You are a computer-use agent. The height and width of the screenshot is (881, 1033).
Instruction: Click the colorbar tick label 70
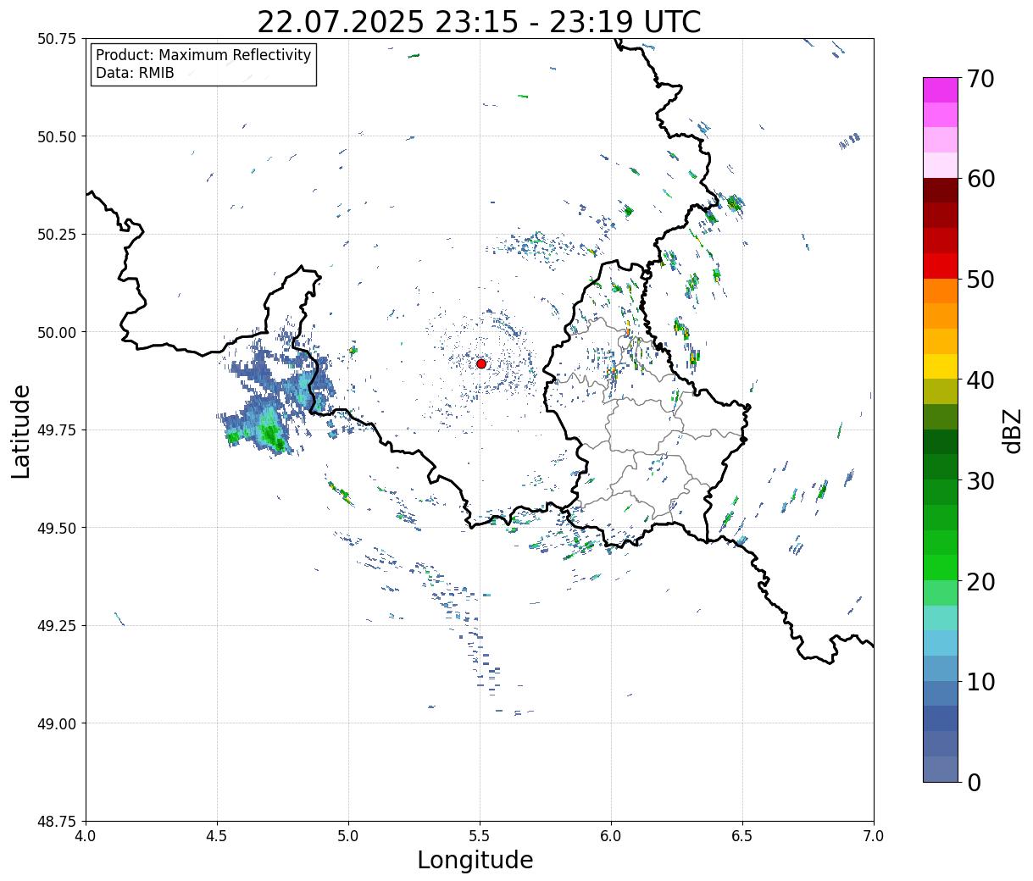[980, 79]
